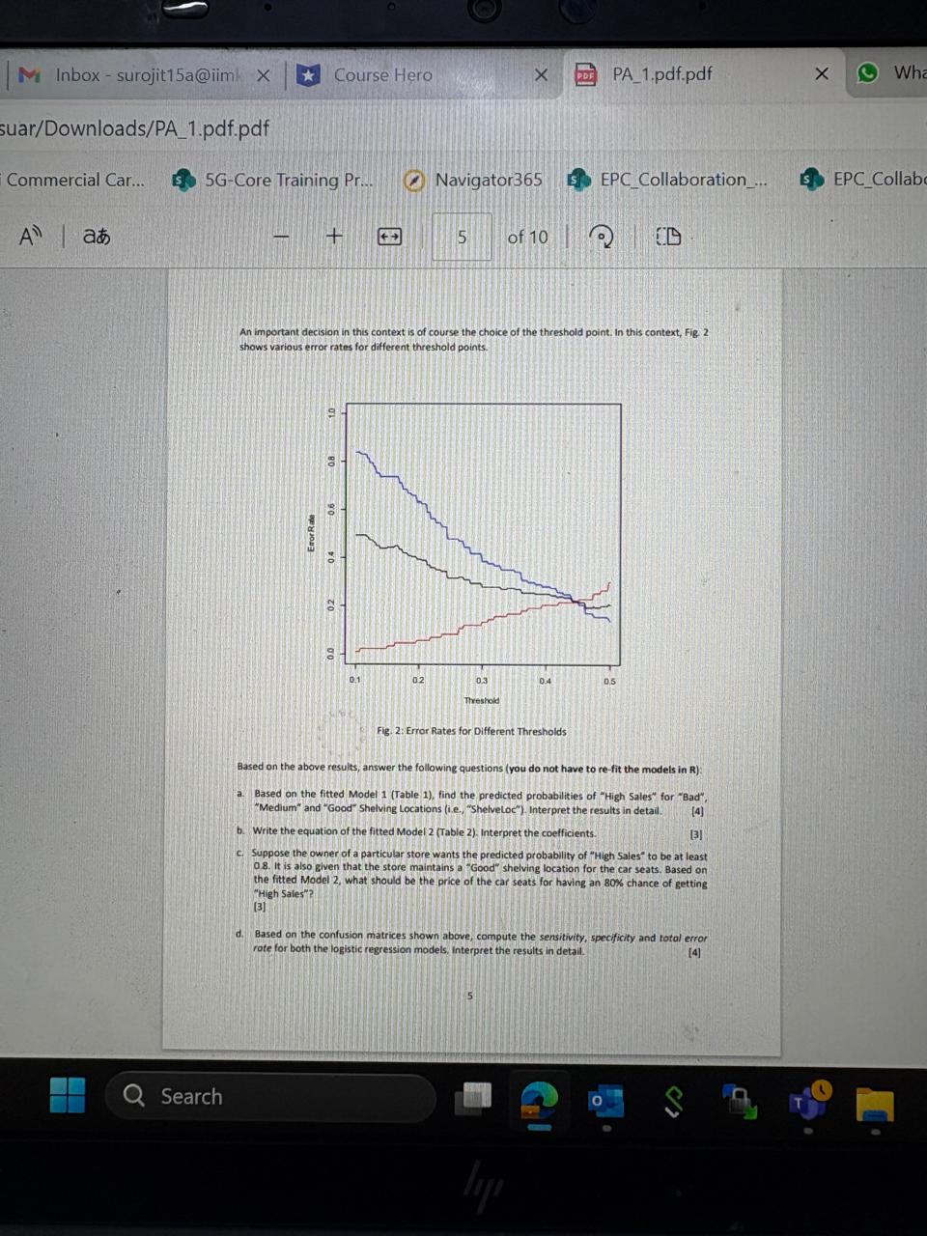The width and height of the screenshot is (927, 1236).
Task: Open Microsoft Edge from the taskbar
Action: pos(540,1099)
